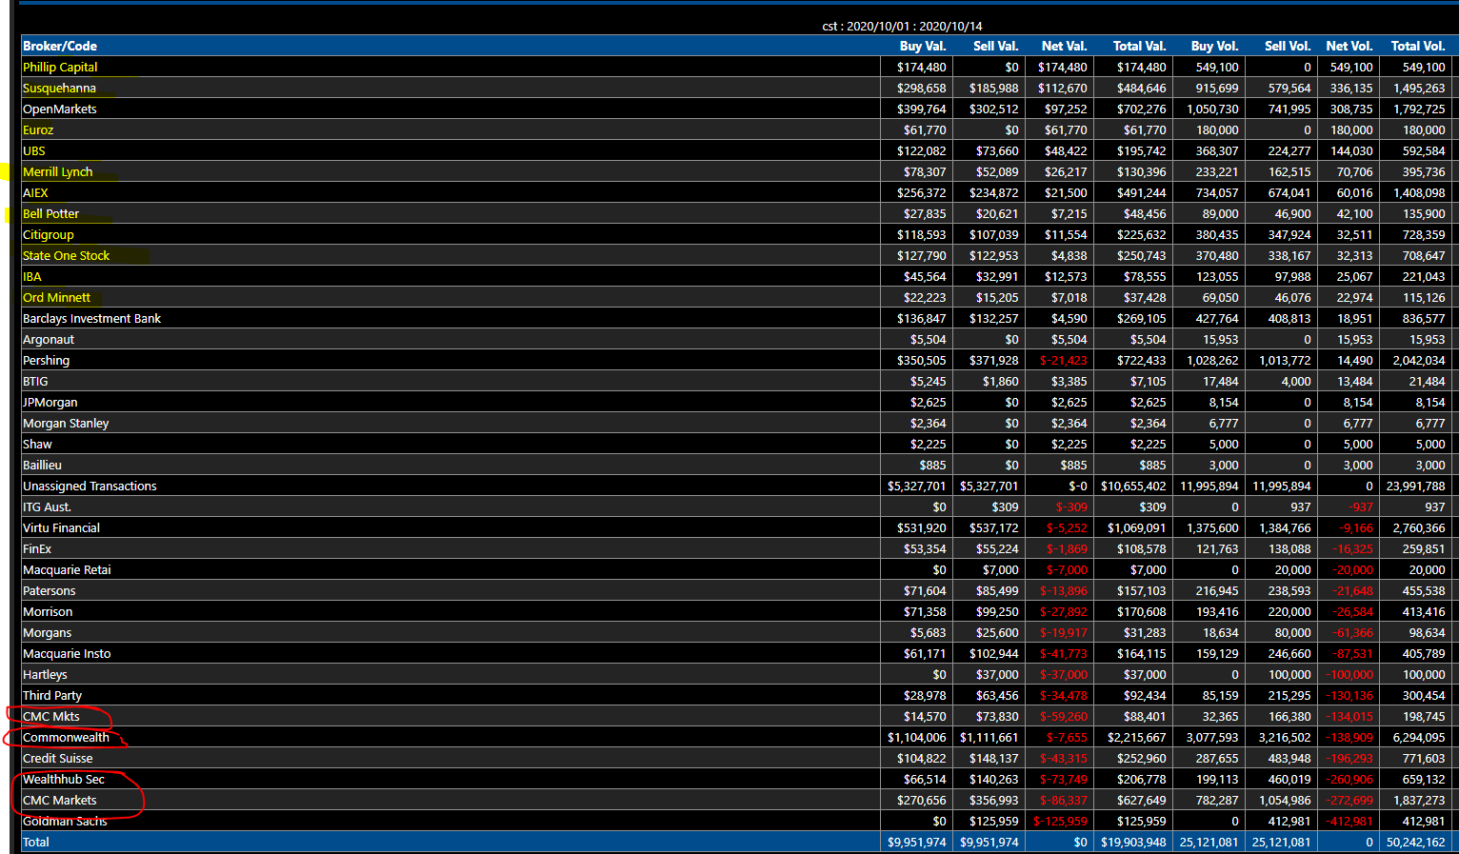
Task: Select the Phillip Capital broker row
Action: [x=739, y=67]
